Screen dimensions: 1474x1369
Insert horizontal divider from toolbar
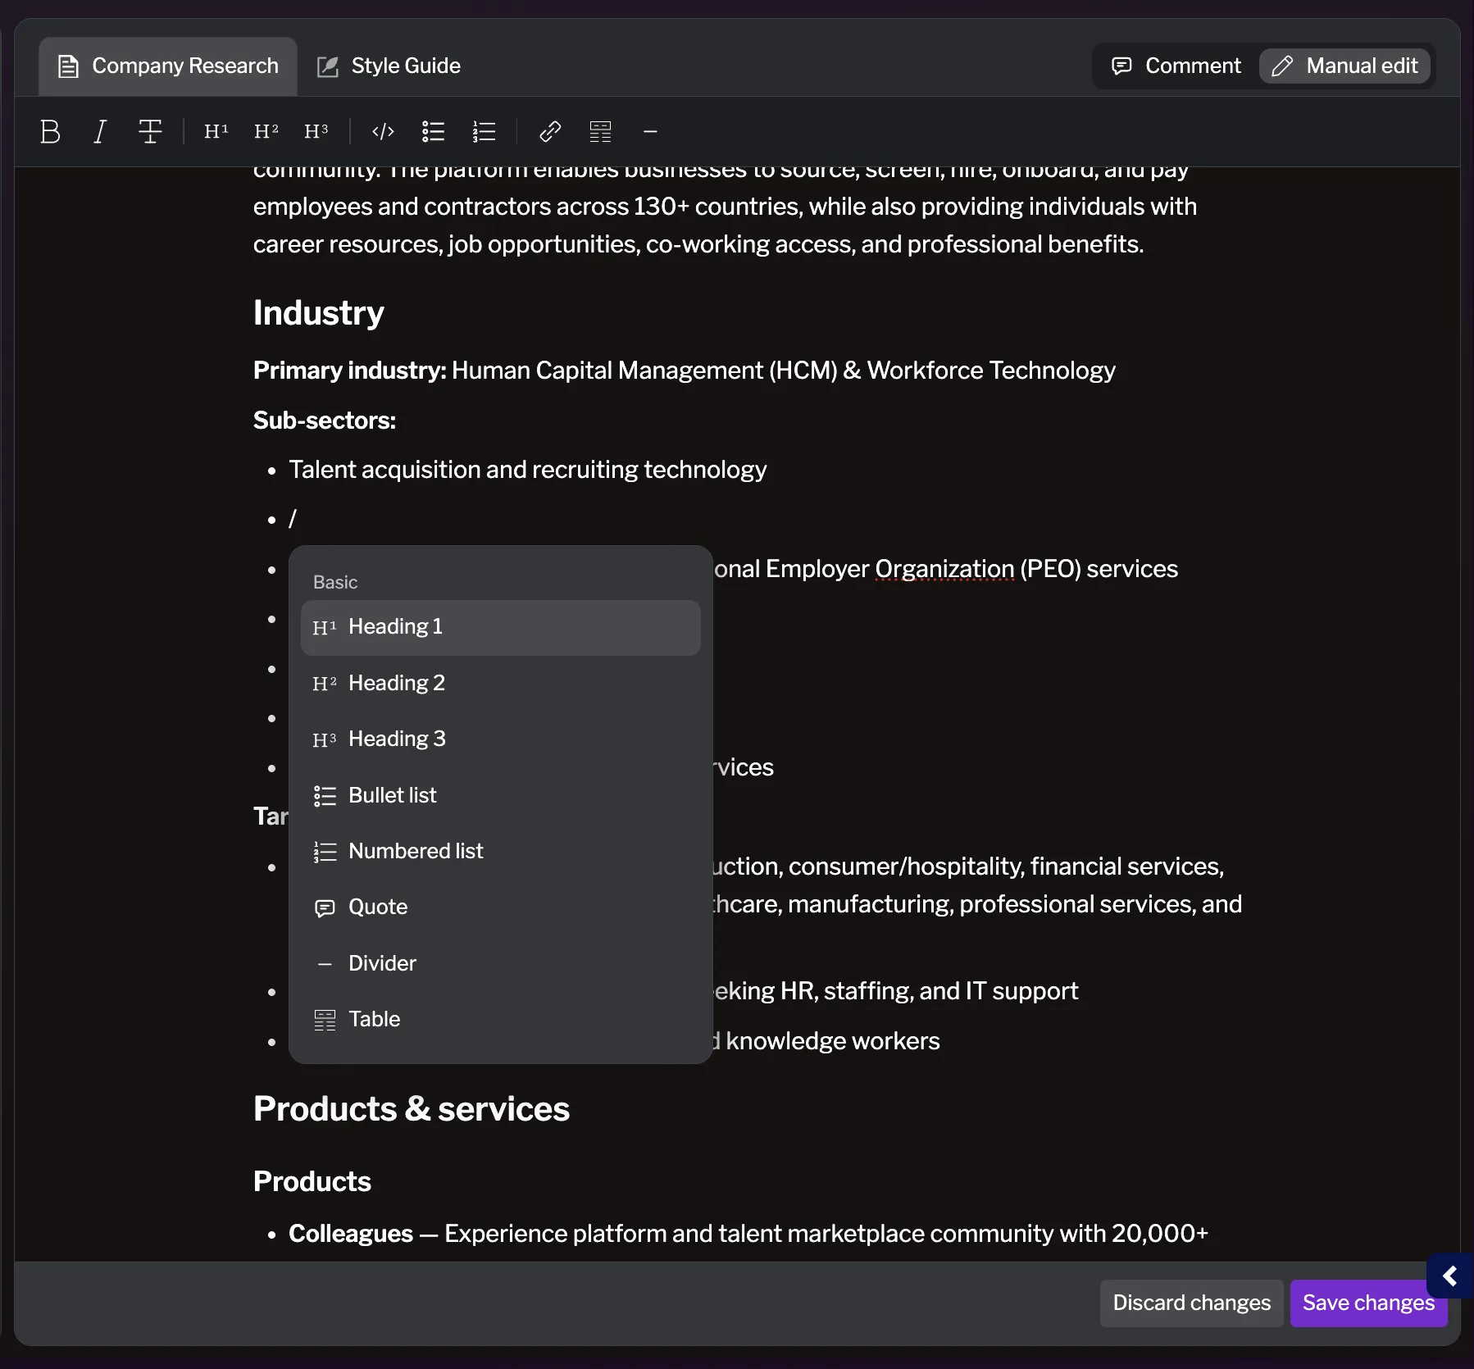(x=650, y=131)
